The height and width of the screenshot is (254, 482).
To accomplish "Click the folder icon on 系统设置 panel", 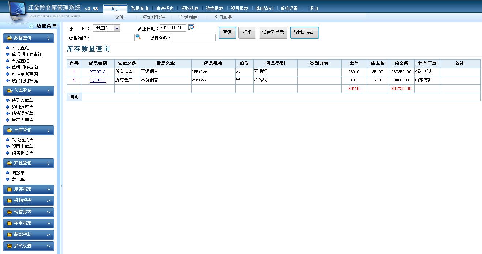I will [10, 246].
